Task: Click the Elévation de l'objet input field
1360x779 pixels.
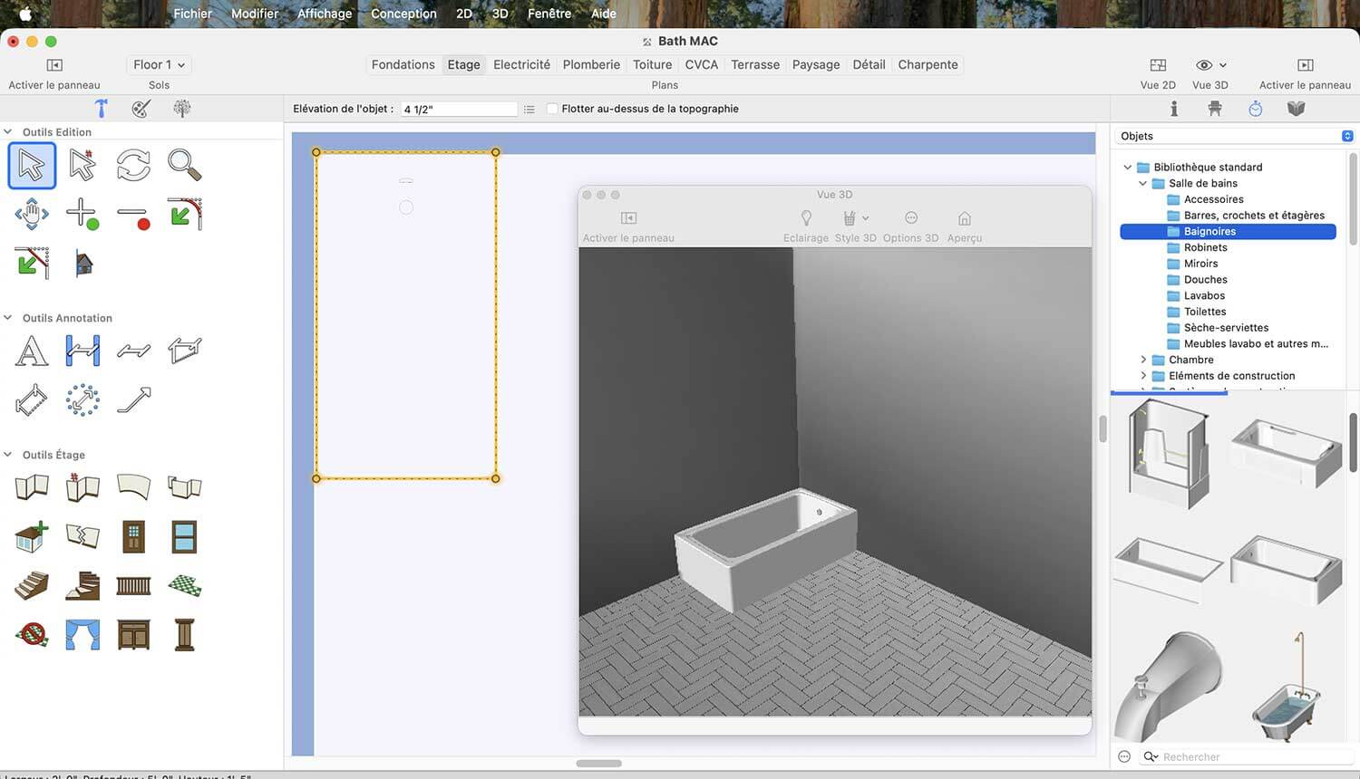Action: (459, 109)
